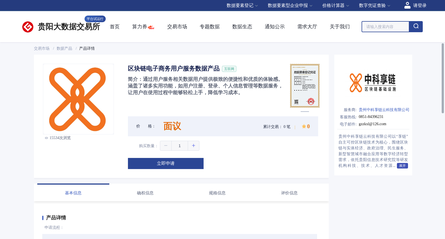Click the 产品详情 section heading

point(56,218)
